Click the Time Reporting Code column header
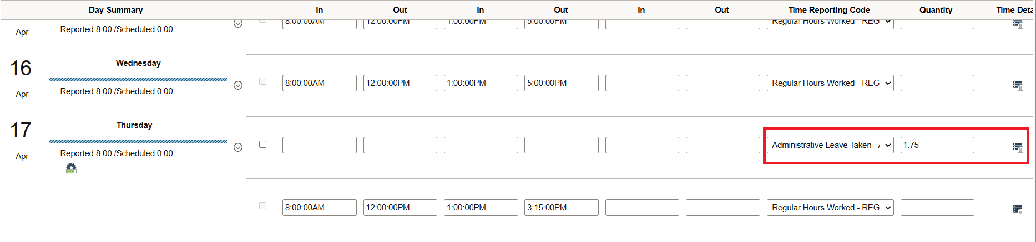 point(829,10)
